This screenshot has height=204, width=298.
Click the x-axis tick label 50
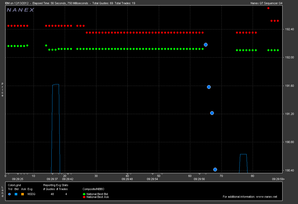[x=159, y=176]
